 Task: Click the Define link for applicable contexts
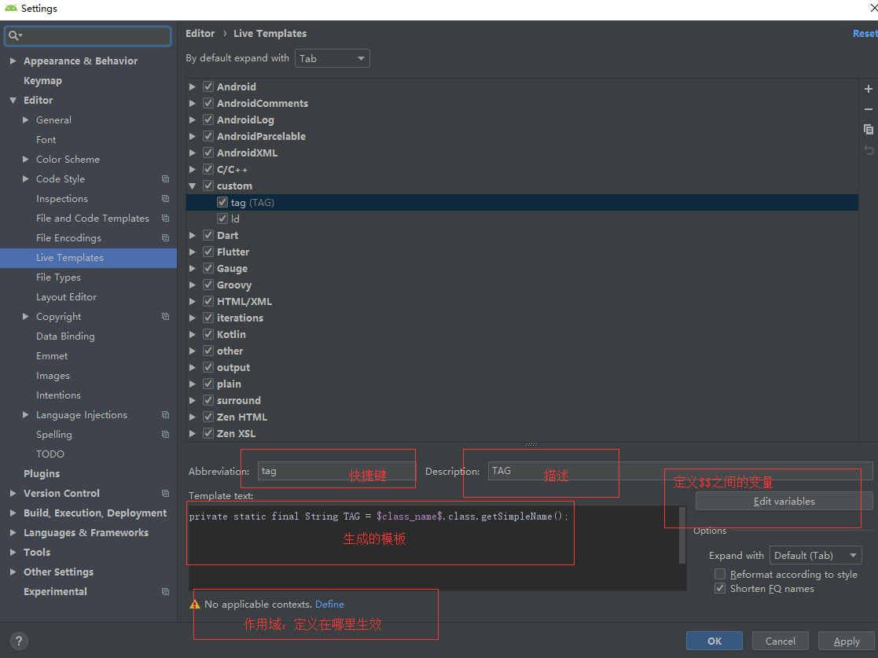329,605
